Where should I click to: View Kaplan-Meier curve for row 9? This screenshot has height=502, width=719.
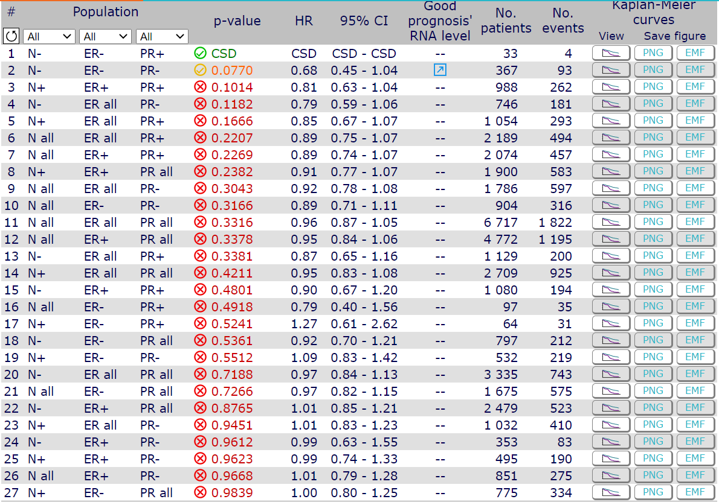click(x=611, y=188)
